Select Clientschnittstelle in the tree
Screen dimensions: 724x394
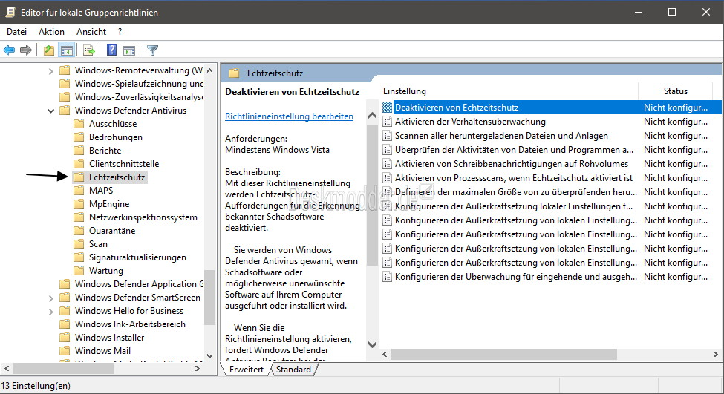click(x=124, y=164)
